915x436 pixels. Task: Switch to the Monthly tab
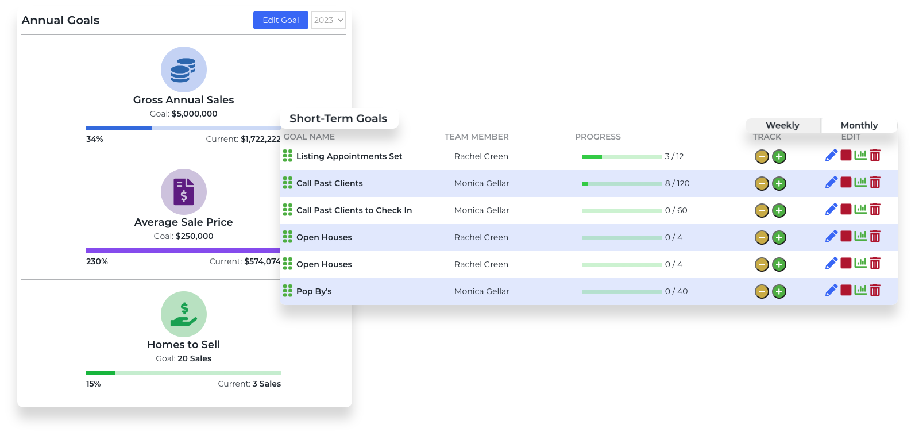(x=859, y=125)
